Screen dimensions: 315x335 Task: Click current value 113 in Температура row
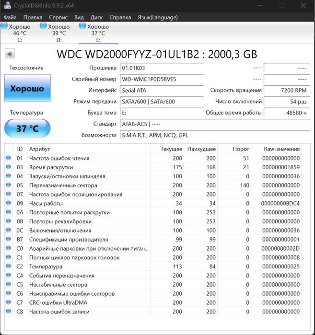point(177,266)
